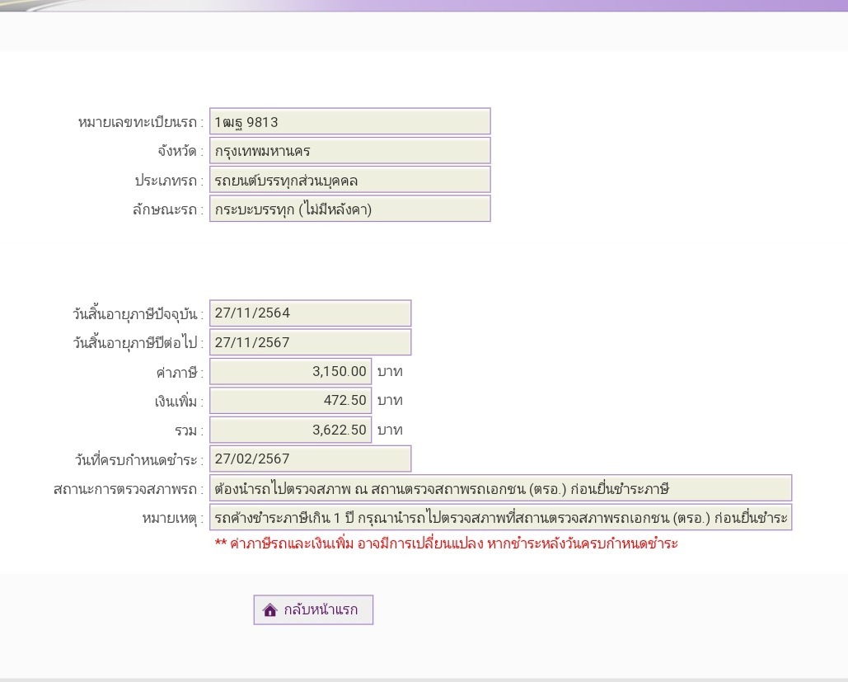Image resolution: width=848 pixels, height=682 pixels.
Task: Click the next tax expiry field 27/11/2567
Action: point(311,342)
